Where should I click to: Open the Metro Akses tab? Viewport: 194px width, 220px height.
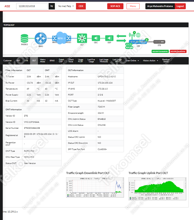click(x=43, y=60)
